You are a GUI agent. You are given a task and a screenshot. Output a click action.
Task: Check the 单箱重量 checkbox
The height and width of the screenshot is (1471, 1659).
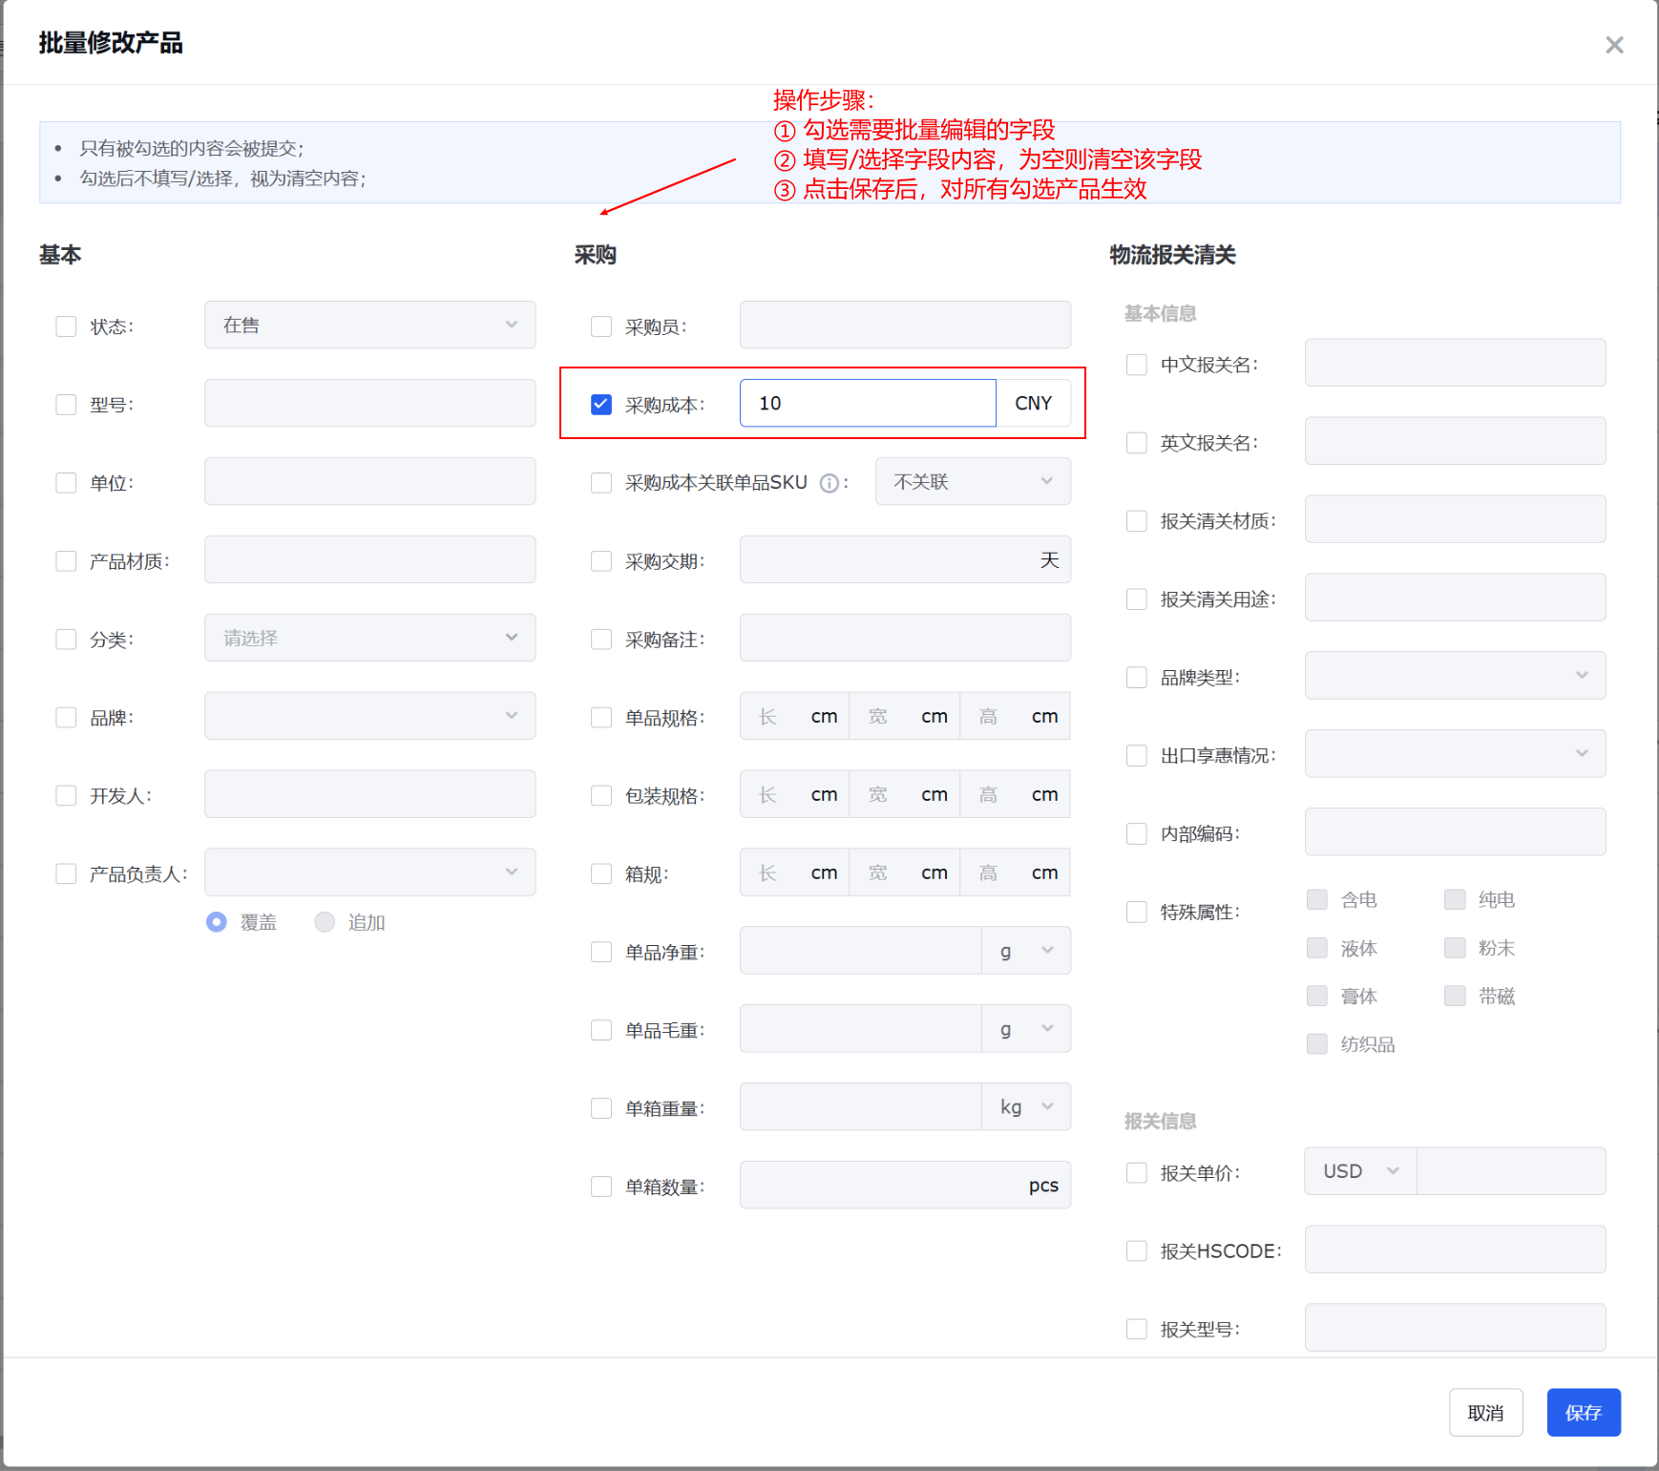click(x=601, y=1109)
